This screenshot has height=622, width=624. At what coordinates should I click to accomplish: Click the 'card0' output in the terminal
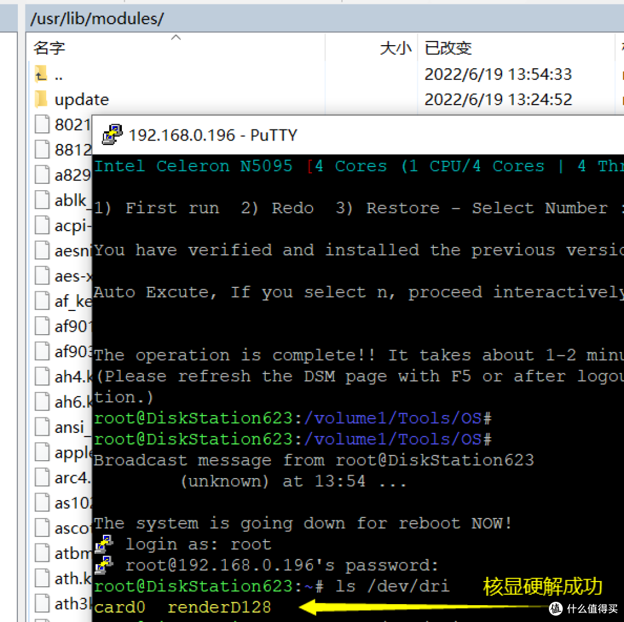pos(120,607)
